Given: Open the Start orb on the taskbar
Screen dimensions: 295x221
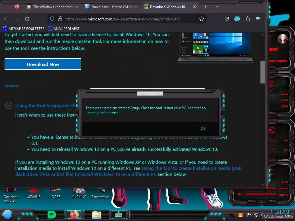Looking at the screenshot, I should coord(7,215).
